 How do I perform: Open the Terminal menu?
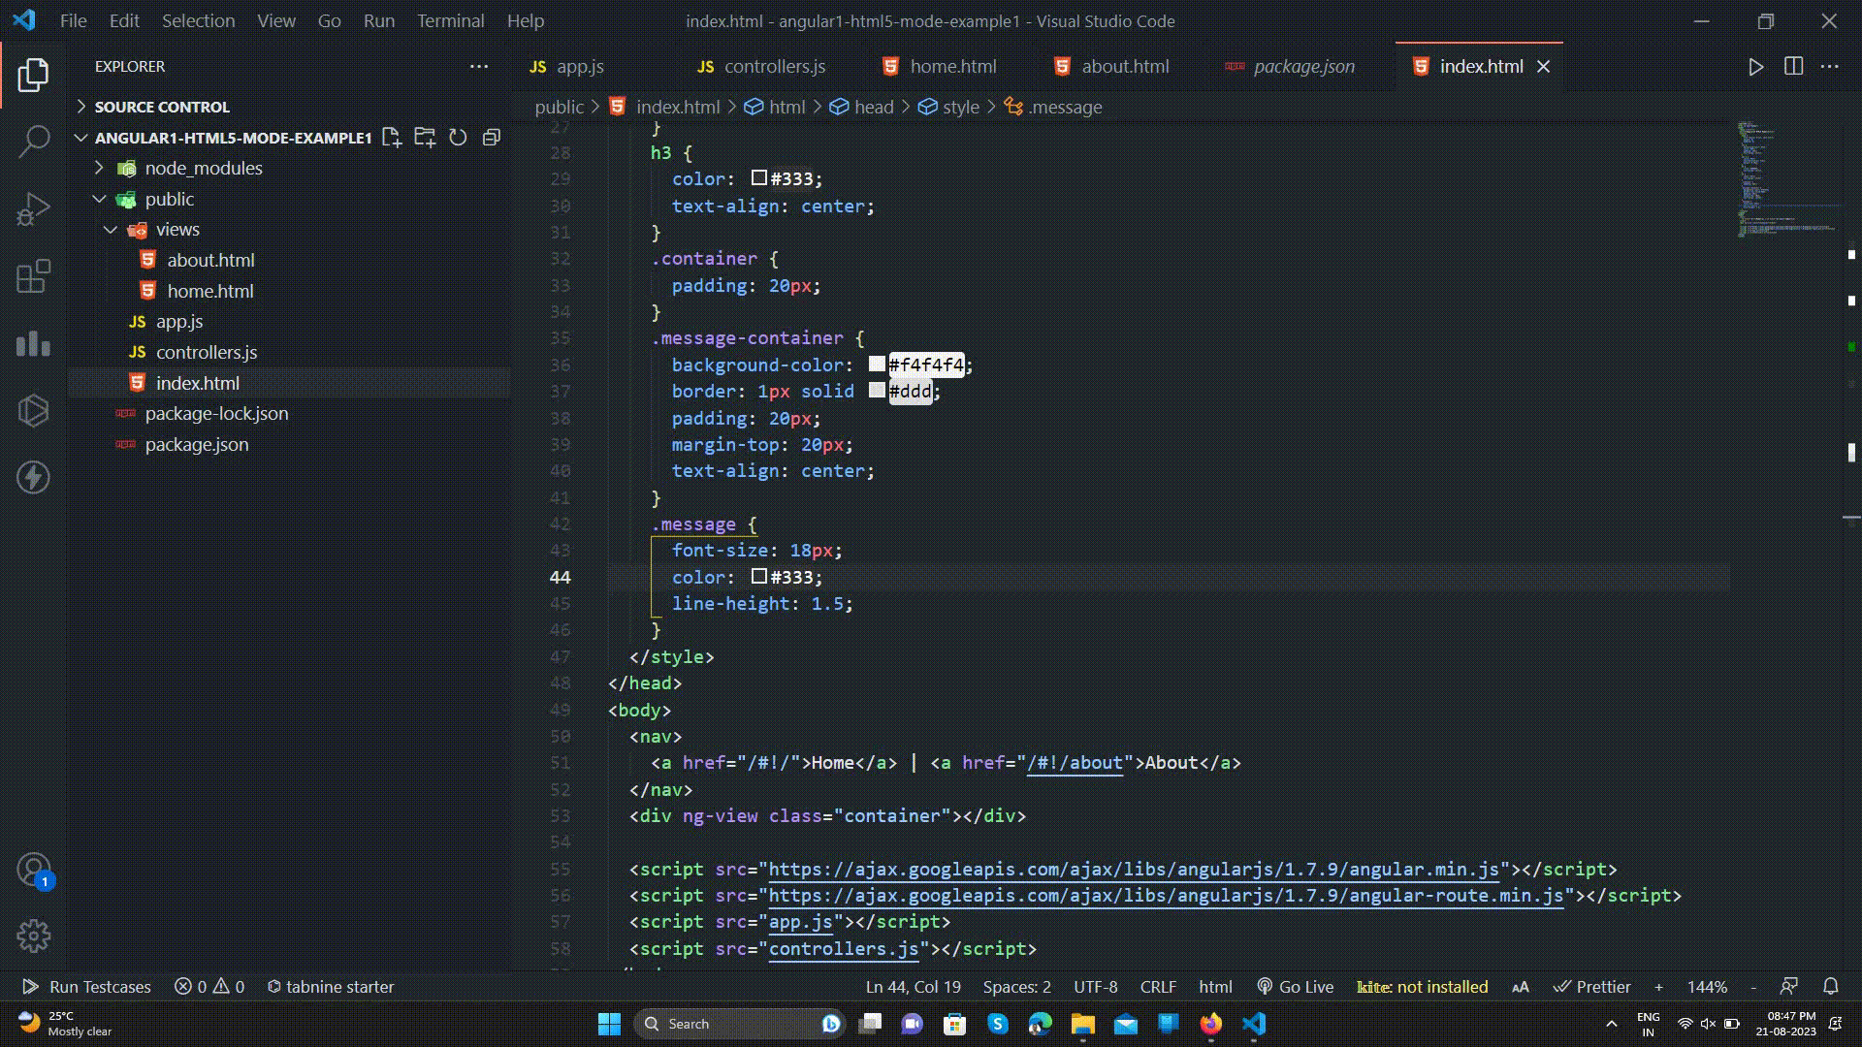tap(450, 20)
